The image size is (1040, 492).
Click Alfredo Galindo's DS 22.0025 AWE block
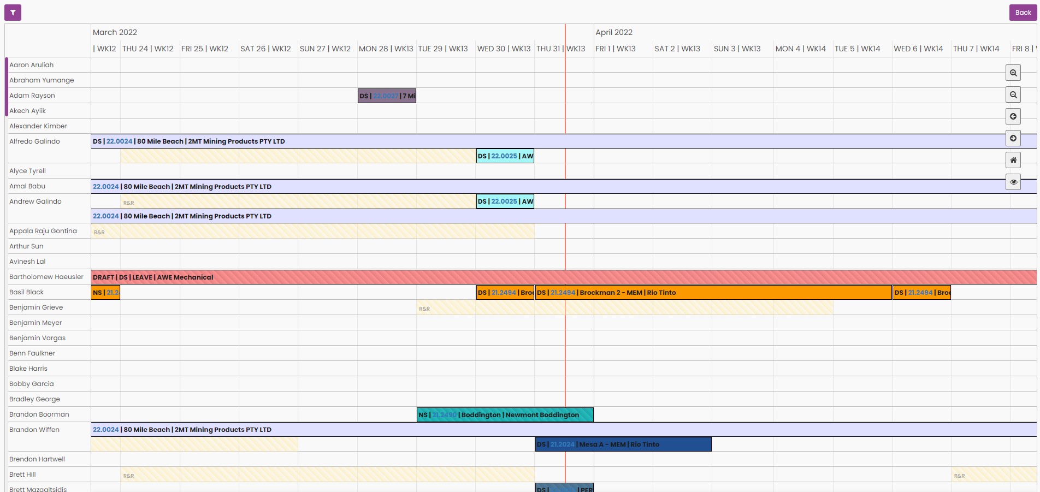tap(505, 156)
